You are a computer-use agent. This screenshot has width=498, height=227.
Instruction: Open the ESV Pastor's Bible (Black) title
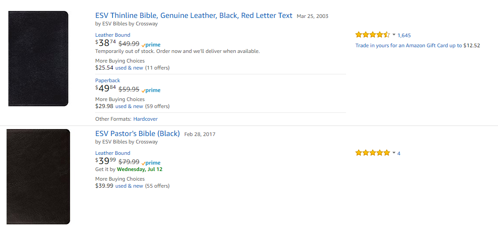tap(138, 134)
